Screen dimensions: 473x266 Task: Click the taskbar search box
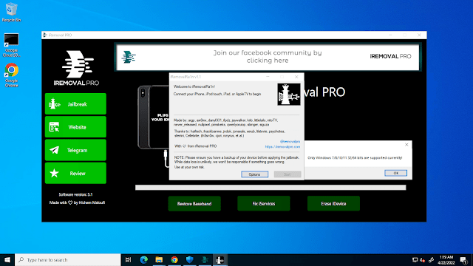[x=68, y=259]
